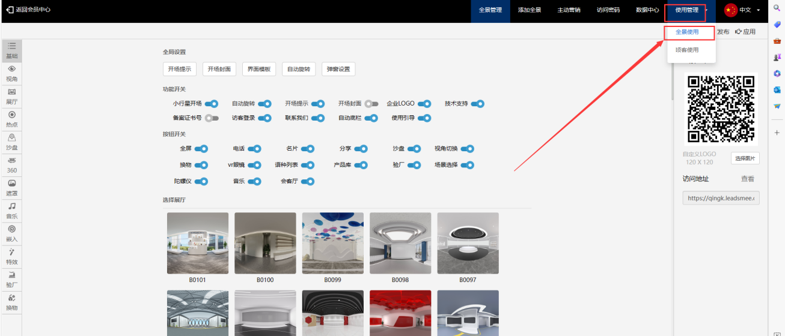The height and width of the screenshot is (336, 785).
Task: Click the 开场提示 settings button
Action: point(180,69)
